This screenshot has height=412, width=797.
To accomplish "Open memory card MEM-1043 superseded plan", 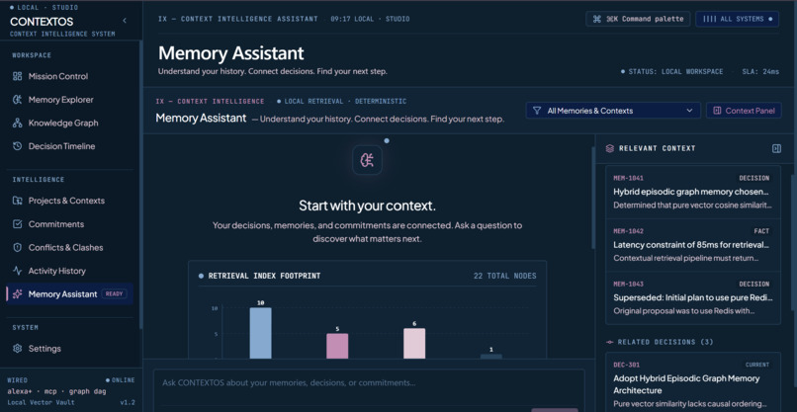I will [x=693, y=297].
